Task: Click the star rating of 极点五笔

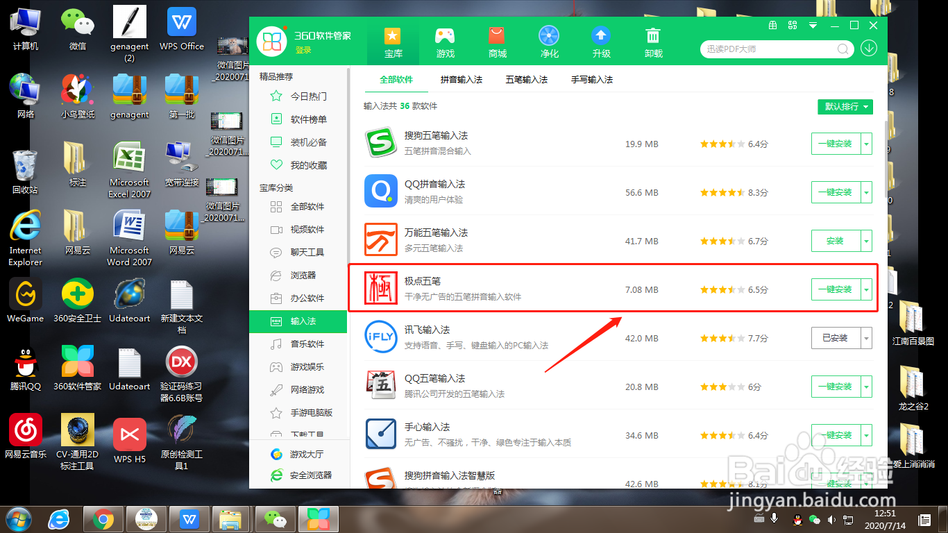Action: [x=722, y=290]
